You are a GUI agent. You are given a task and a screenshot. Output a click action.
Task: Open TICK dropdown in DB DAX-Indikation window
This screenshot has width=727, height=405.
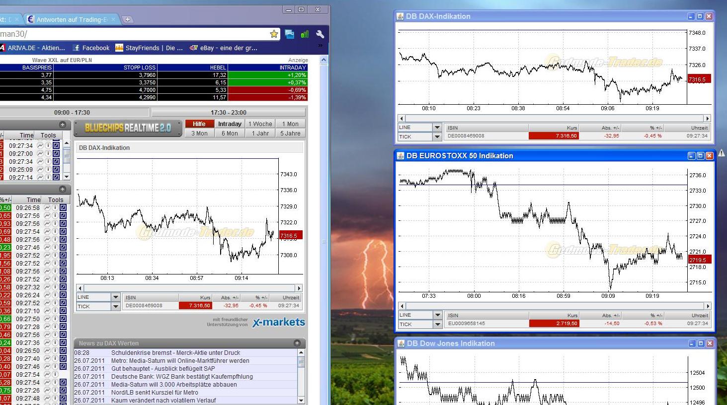[437, 136]
